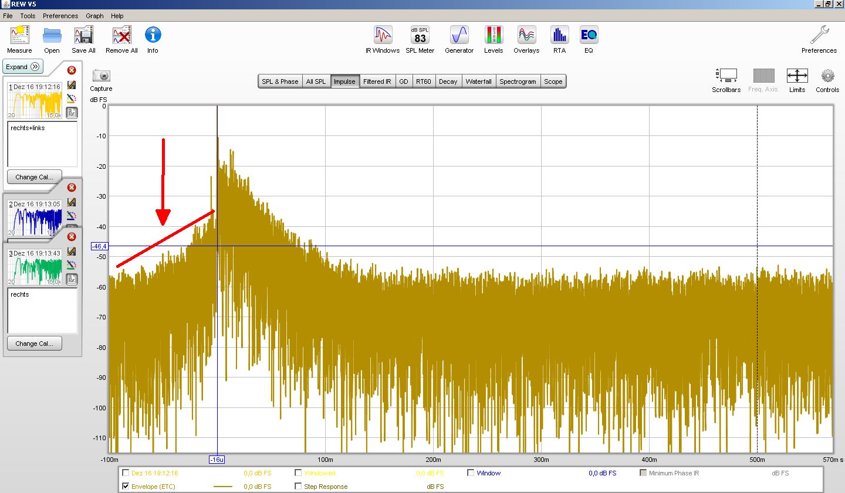Capture the graph with camera icon
845x493 pixels.
tap(101, 76)
